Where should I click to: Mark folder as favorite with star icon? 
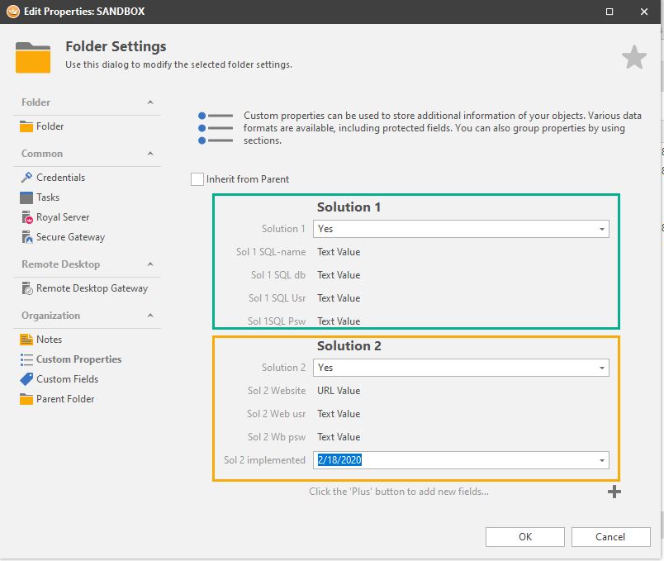coord(633,58)
